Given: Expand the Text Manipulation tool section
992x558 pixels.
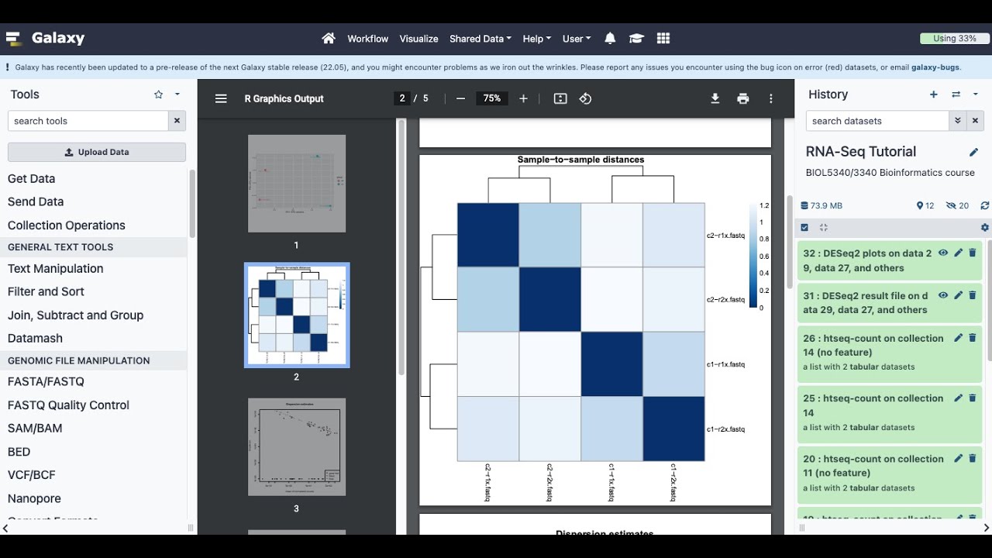Looking at the screenshot, I should point(56,268).
